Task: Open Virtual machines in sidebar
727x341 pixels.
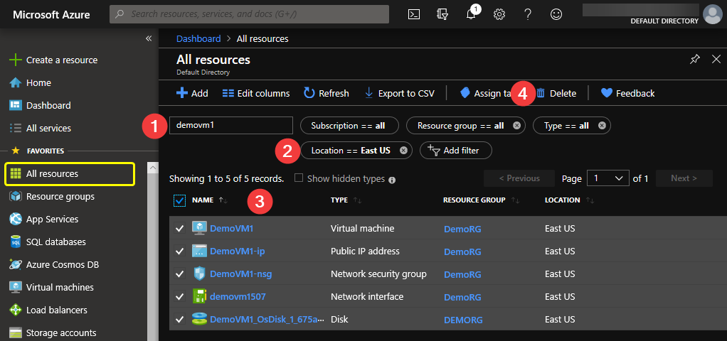Action: [x=51, y=287]
